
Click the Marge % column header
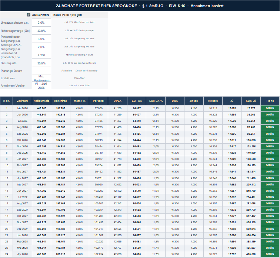pos(80,101)
